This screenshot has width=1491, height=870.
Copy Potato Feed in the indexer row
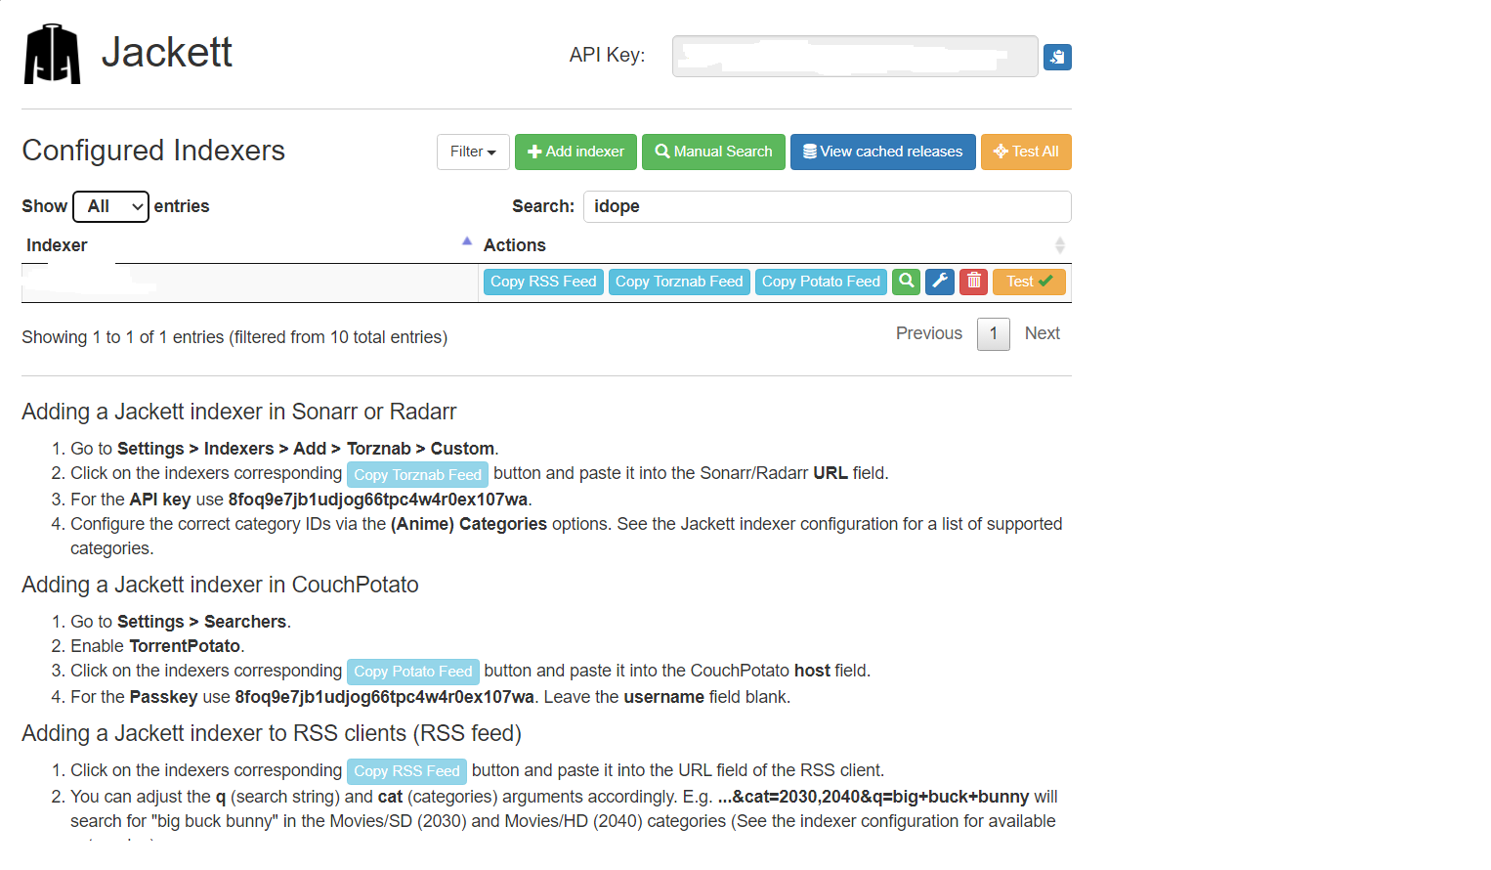click(x=821, y=282)
